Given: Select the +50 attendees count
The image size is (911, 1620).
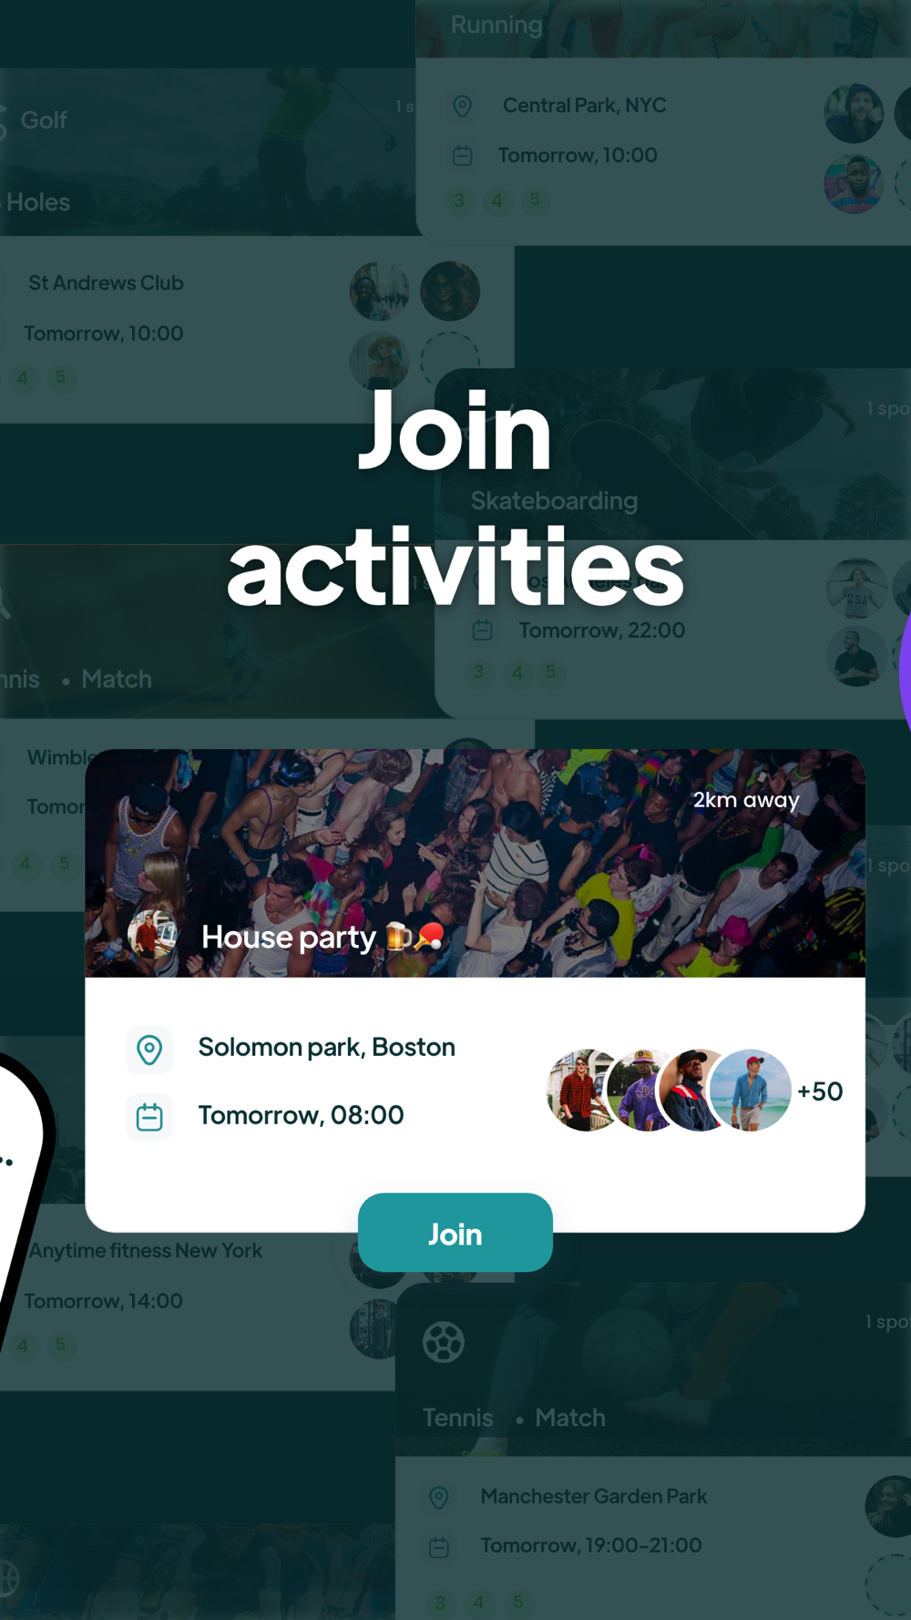Looking at the screenshot, I should (820, 1091).
